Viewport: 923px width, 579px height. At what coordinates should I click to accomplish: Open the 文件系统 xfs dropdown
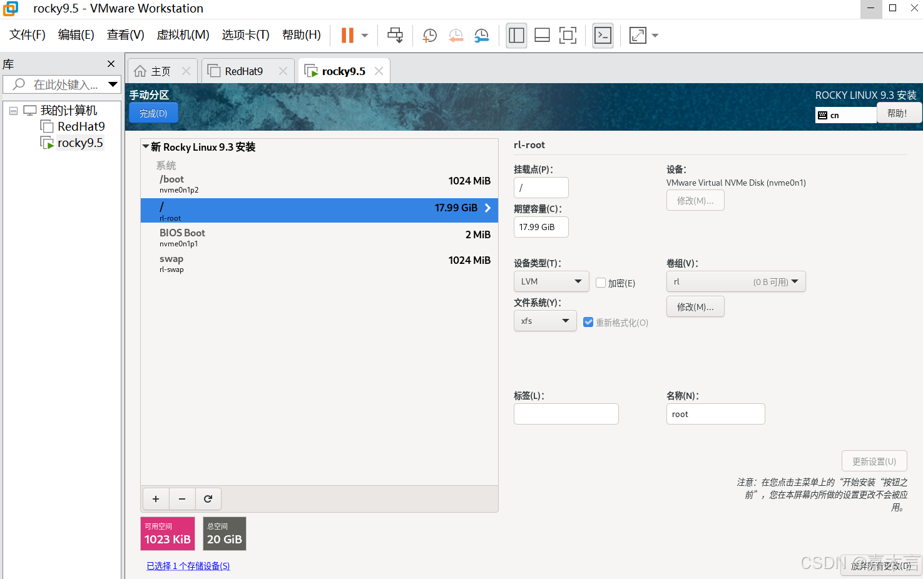point(545,321)
